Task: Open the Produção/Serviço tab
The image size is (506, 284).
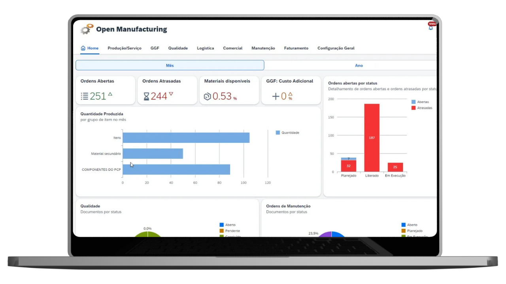Action: click(x=125, y=48)
